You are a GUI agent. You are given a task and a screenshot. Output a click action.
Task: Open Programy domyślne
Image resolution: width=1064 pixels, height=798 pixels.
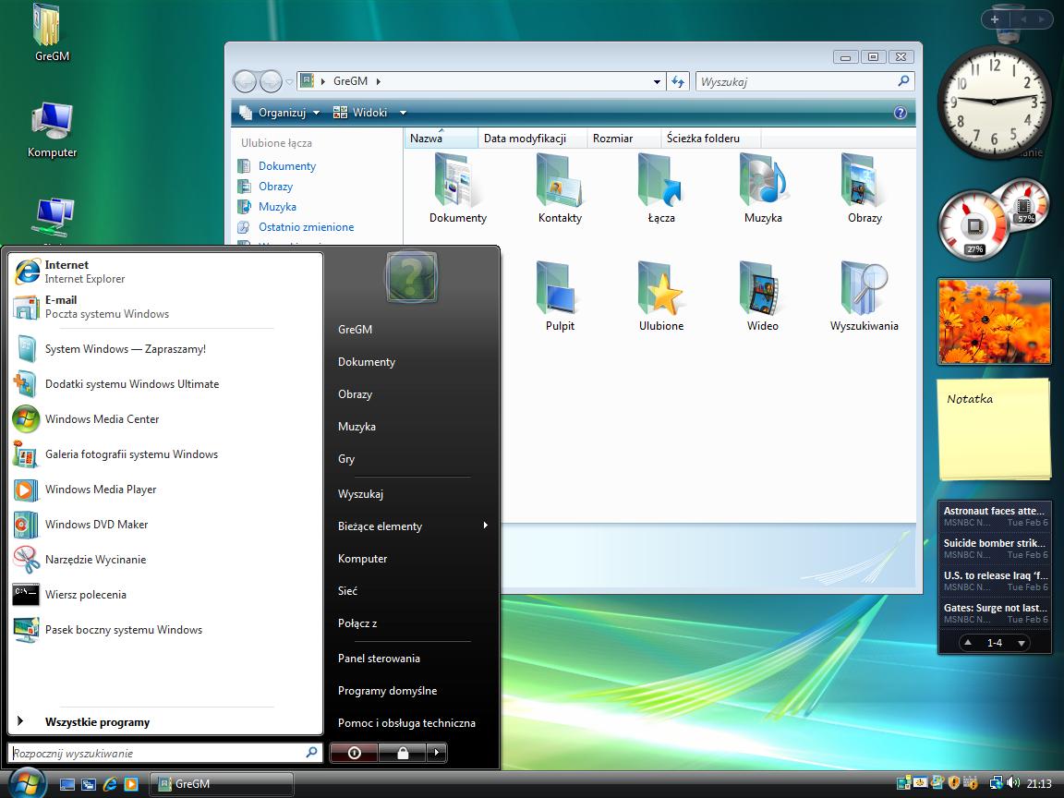pyautogui.click(x=412, y=691)
